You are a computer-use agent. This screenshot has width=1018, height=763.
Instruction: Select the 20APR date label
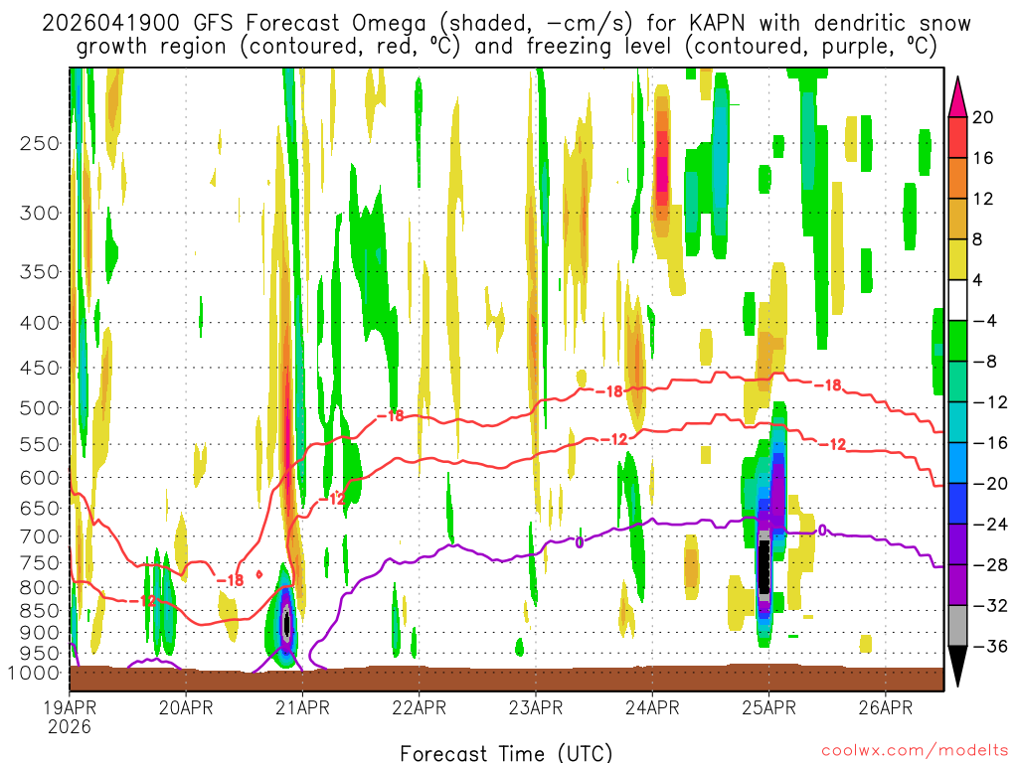tap(186, 707)
